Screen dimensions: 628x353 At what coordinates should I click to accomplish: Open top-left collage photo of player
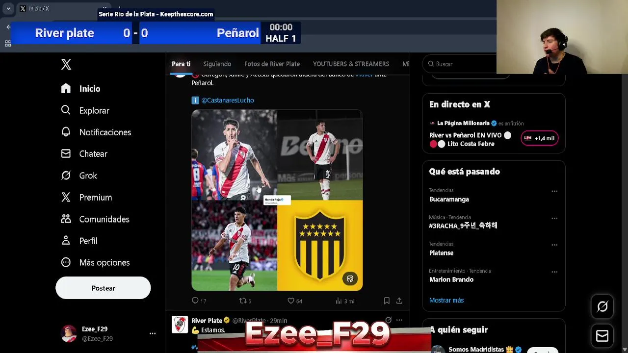pyautogui.click(x=234, y=154)
